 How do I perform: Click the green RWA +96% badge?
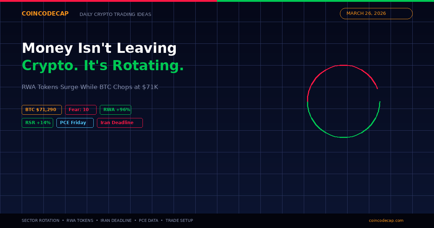pos(115,110)
